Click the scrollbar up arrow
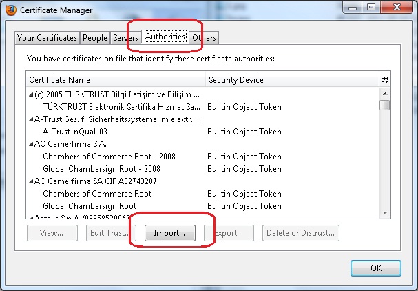 (385, 92)
